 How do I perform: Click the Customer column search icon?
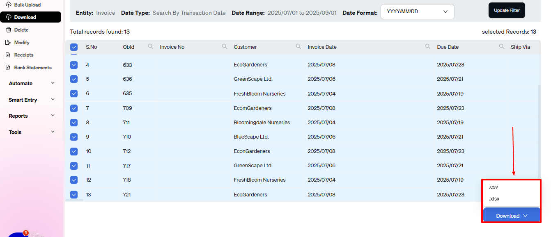(x=298, y=46)
